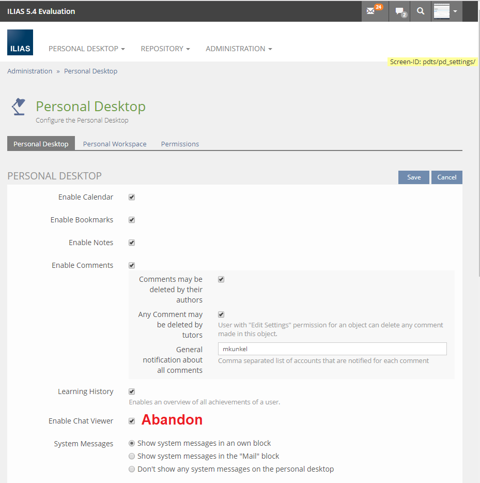
Task: Expand the Administration menu
Action: (x=238, y=49)
